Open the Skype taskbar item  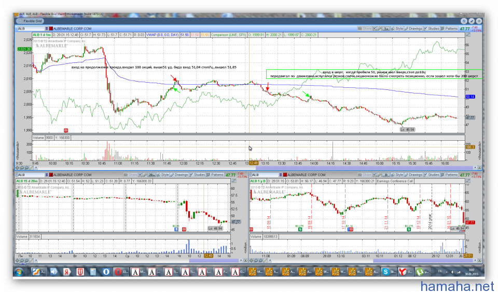click(x=388, y=272)
